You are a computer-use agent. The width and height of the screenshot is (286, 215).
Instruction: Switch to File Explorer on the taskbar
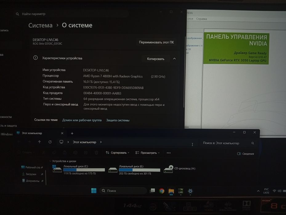point(171,191)
